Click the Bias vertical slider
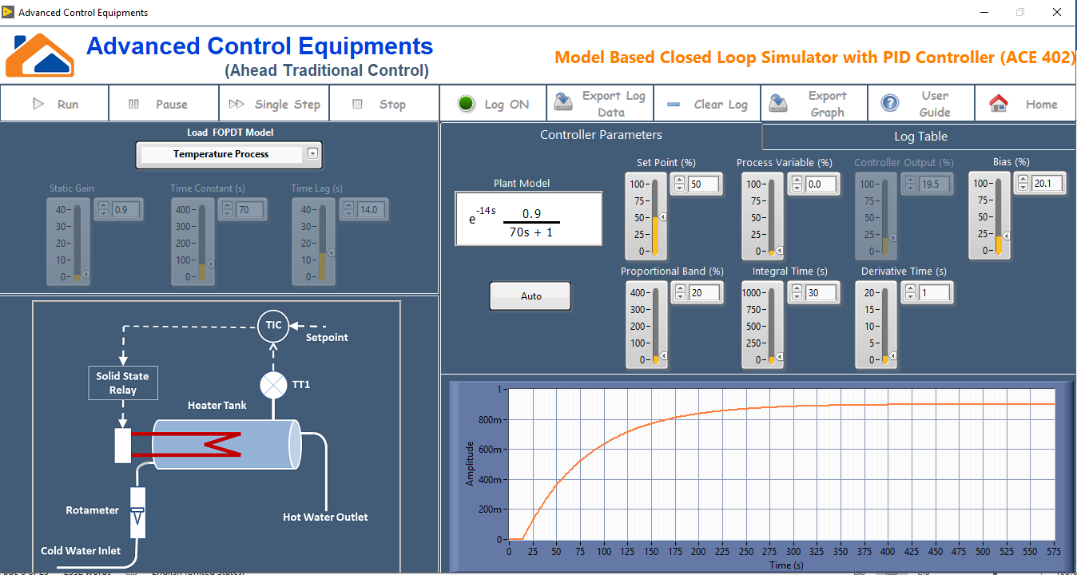1077x575 pixels. pos(998,216)
